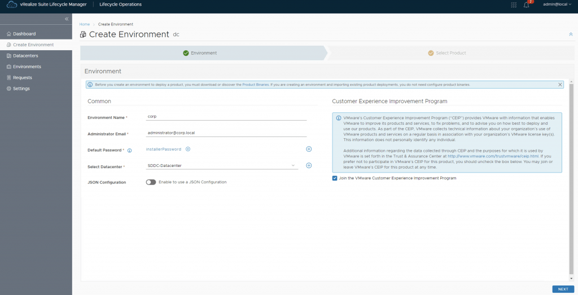Open the Product Binaries link
This screenshot has width=578, height=295.
tap(255, 85)
